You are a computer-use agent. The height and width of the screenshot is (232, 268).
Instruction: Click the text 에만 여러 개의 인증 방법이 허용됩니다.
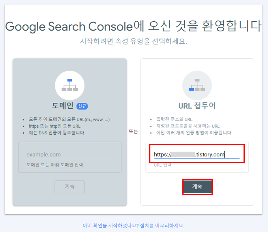194,133
